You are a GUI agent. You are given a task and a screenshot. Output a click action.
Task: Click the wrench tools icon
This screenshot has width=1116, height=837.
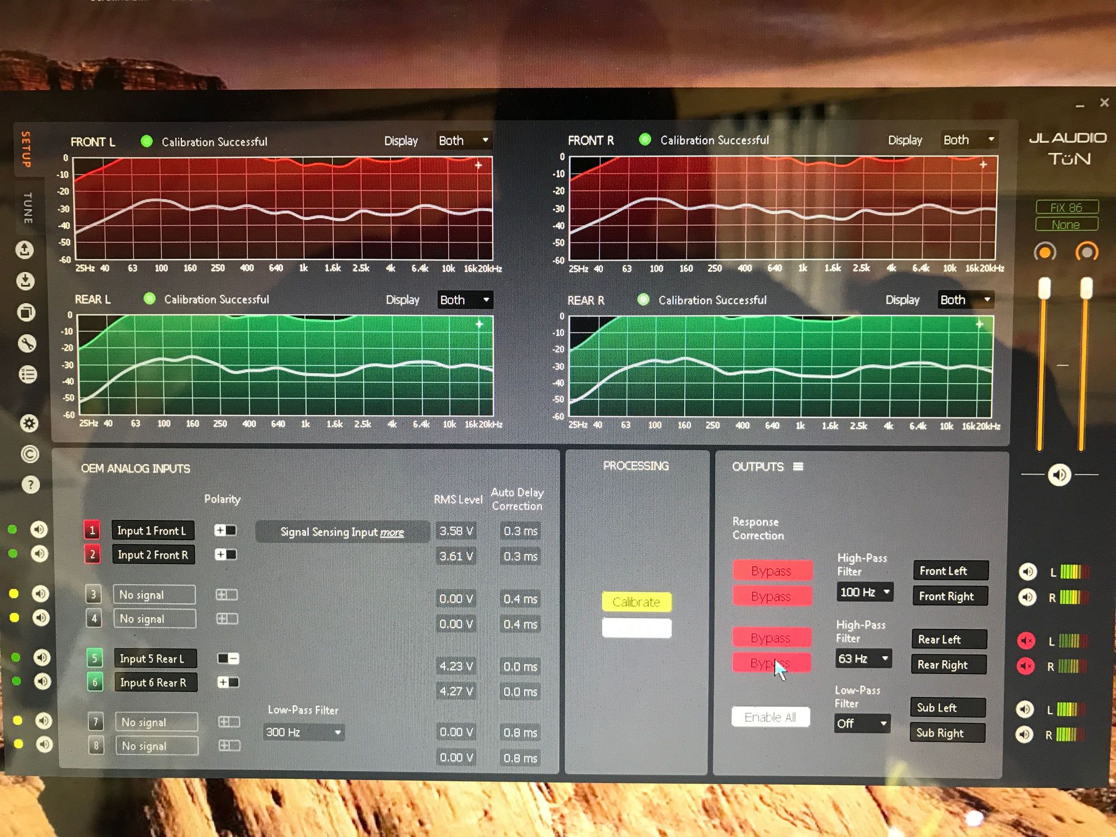click(x=27, y=343)
